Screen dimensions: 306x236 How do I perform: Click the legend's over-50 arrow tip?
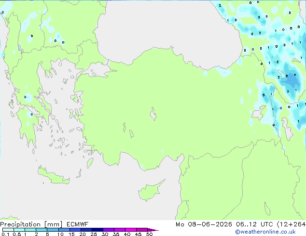[153, 230]
